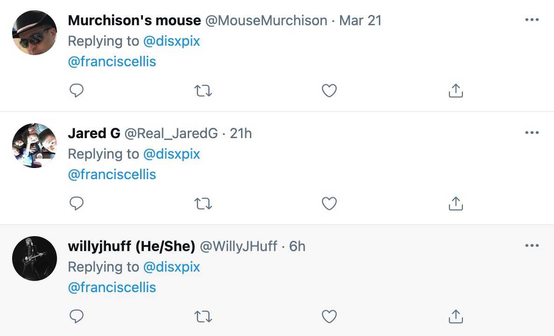
Task: Reply to willyjhuff's tweet
Action: click(77, 317)
